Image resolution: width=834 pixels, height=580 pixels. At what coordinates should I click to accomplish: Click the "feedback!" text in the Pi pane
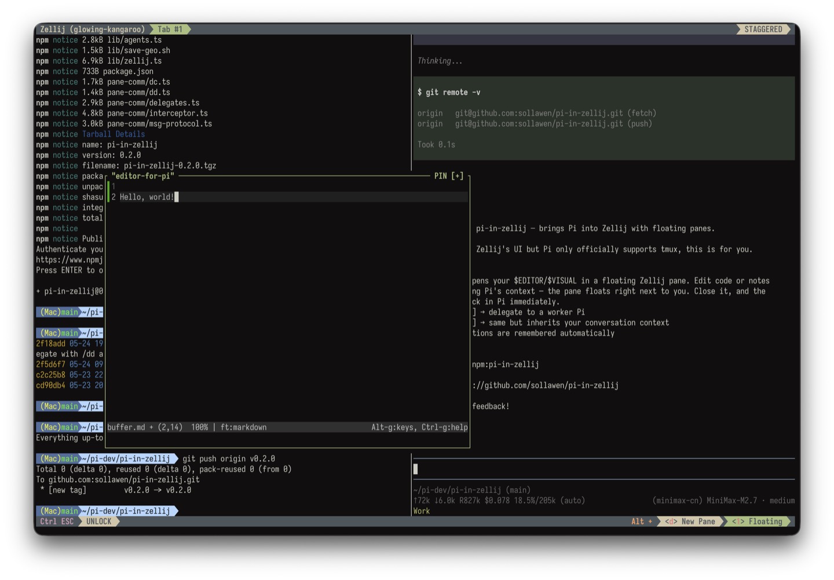pyautogui.click(x=491, y=406)
